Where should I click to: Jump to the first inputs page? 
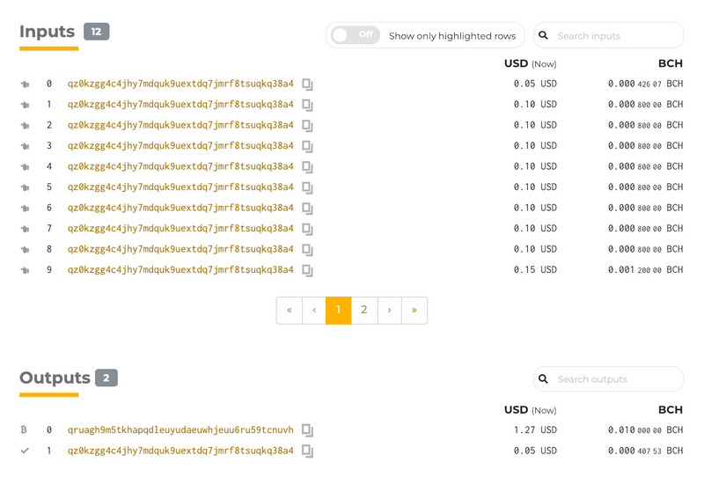point(290,311)
